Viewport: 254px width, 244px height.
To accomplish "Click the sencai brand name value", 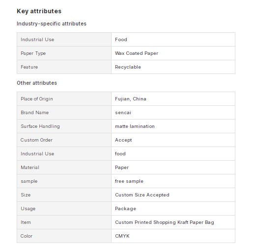I will 123,113.
